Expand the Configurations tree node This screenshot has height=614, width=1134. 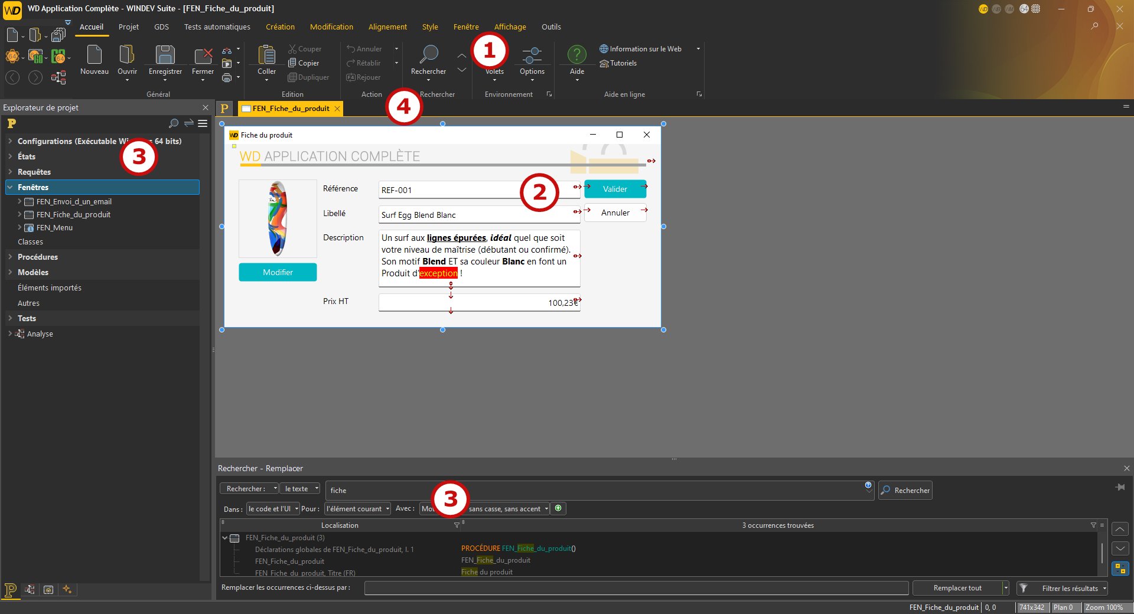tap(10, 141)
